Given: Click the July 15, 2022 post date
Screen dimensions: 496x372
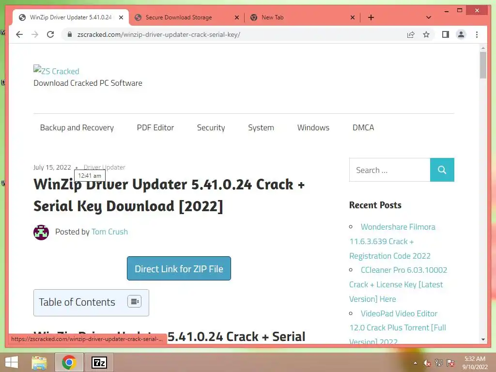Looking at the screenshot, I should [x=52, y=167].
